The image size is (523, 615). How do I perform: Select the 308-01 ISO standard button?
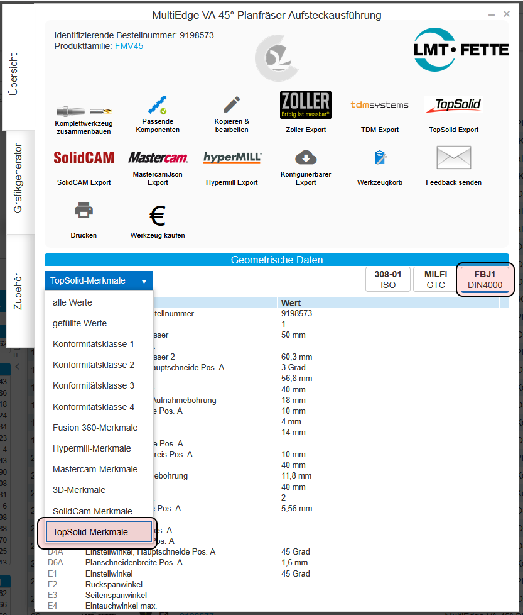click(388, 279)
